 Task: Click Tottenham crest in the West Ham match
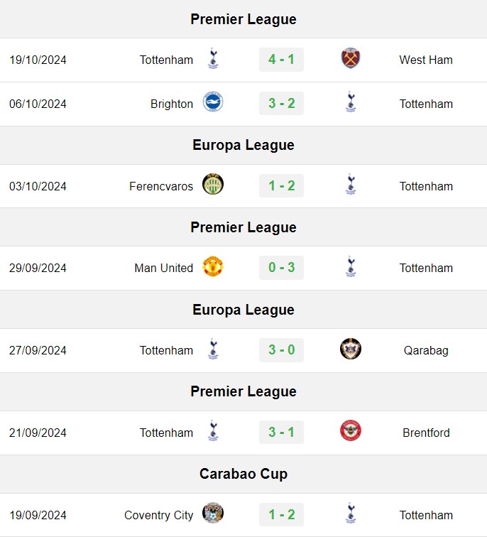(213, 58)
